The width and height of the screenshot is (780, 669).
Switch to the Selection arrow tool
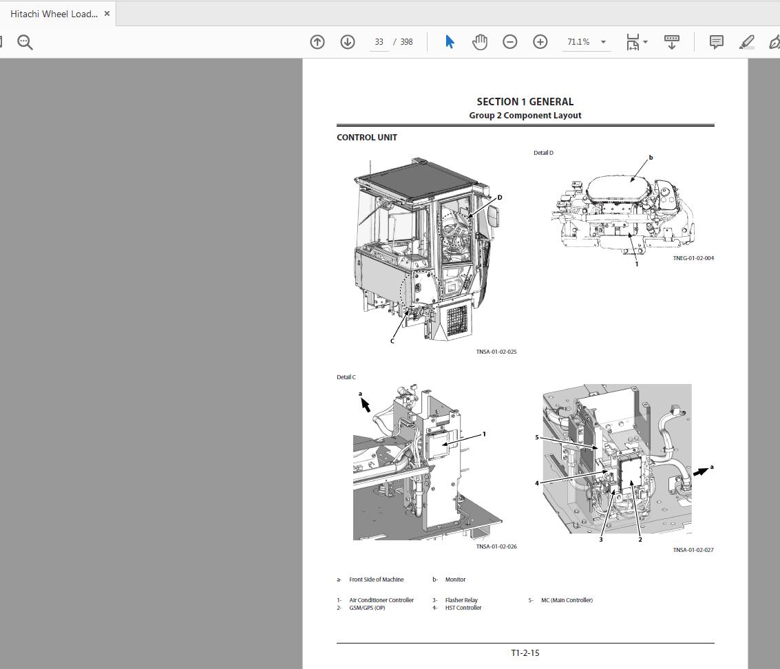click(x=449, y=42)
